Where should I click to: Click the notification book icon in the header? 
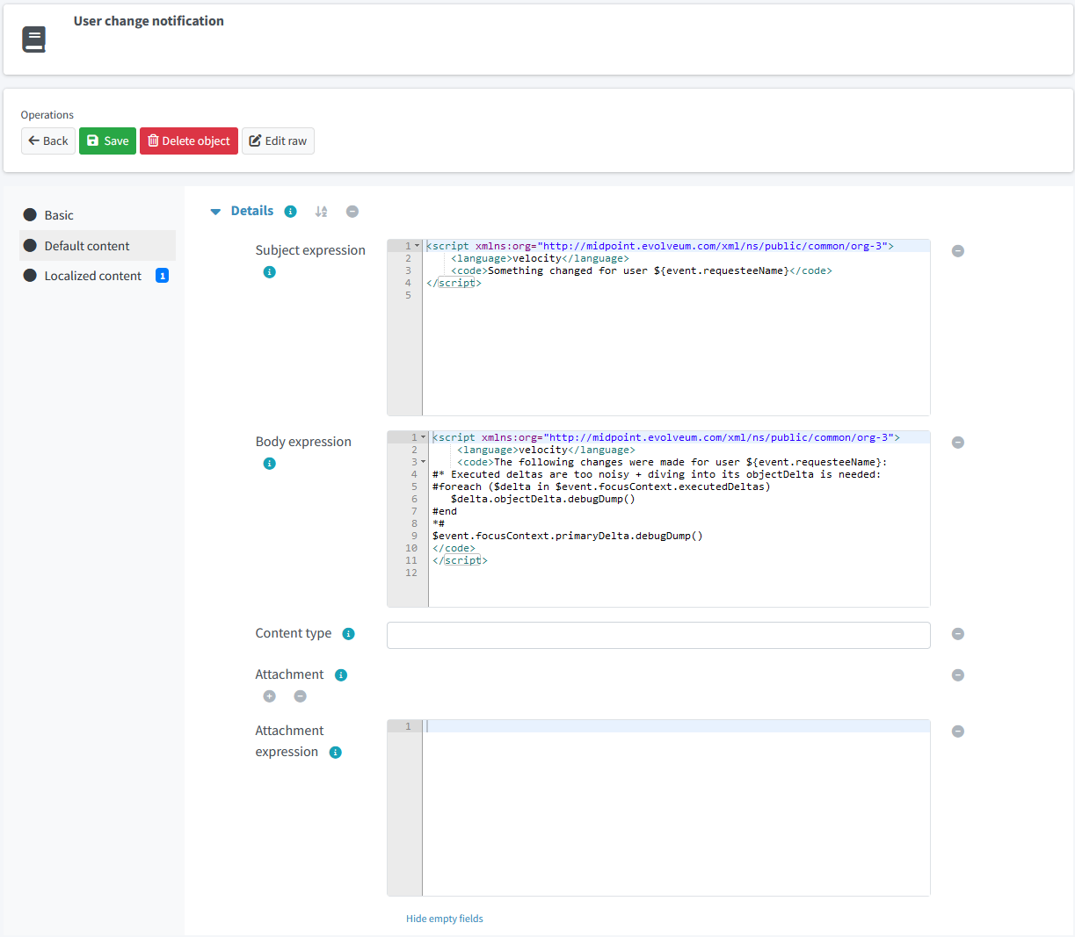(x=33, y=39)
